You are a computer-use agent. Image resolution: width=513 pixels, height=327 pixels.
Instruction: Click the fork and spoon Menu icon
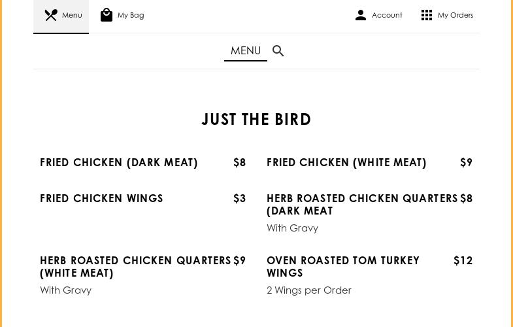coord(51,15)
